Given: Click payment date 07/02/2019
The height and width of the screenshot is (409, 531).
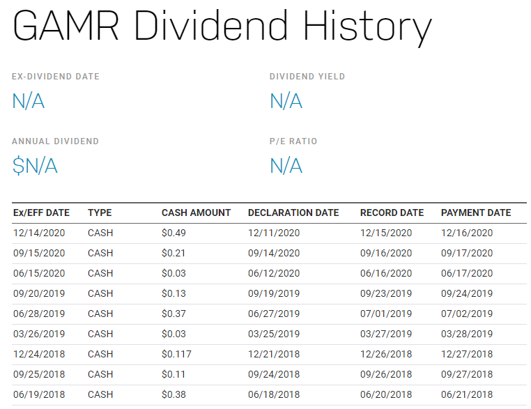Looking at the screenshot, I should coord(467,314).
